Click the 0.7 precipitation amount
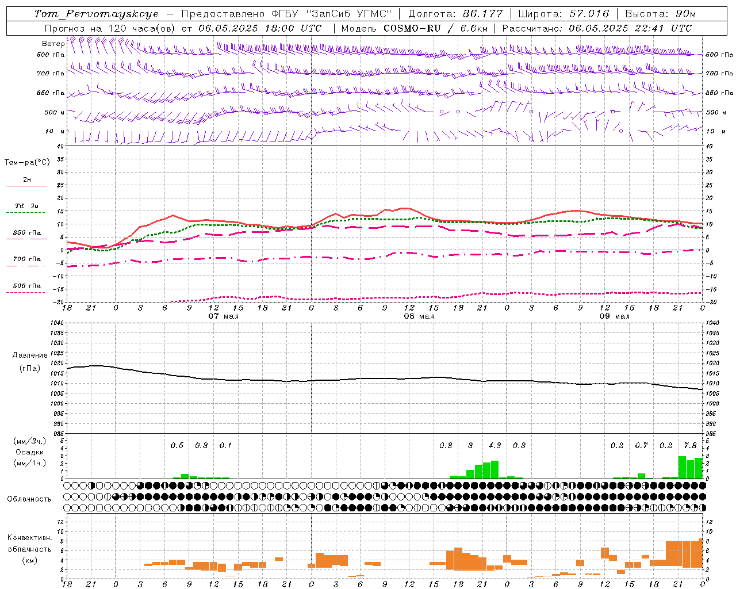Screen dimensions: 736x589 (x=641, y=446)
